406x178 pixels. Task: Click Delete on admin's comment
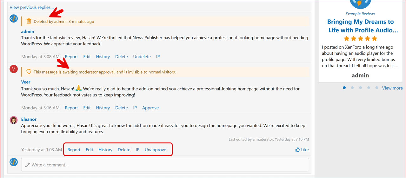(x=122, y=56)
